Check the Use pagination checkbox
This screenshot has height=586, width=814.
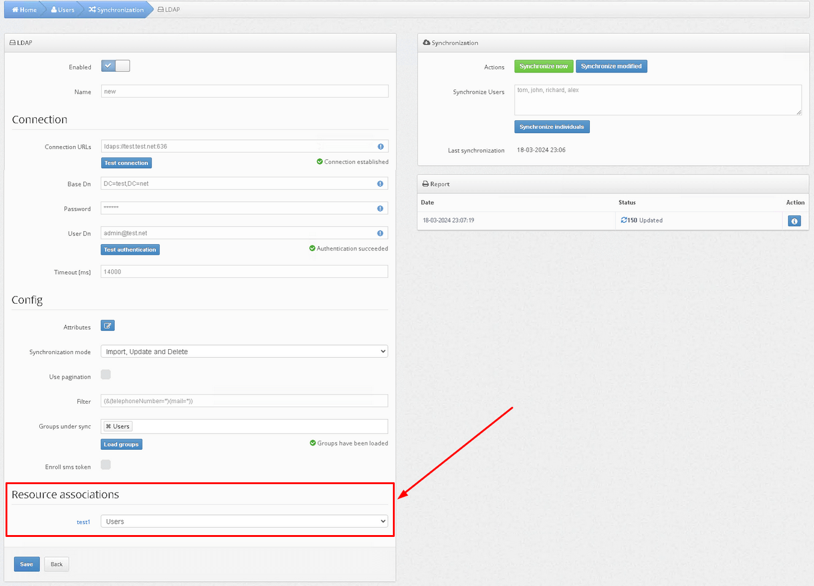[x=106, y=374]
